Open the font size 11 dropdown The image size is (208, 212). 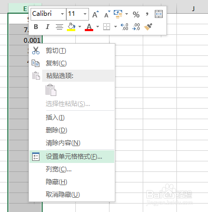tap(85, 14)
